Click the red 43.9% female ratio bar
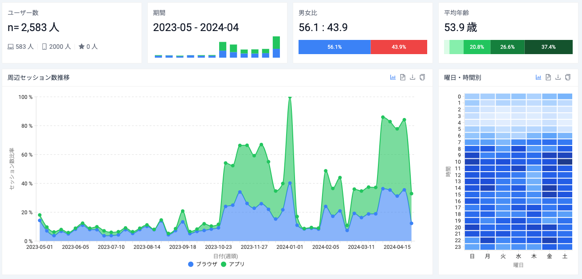This screenshot has height=279, width=582. pos(398,47)
